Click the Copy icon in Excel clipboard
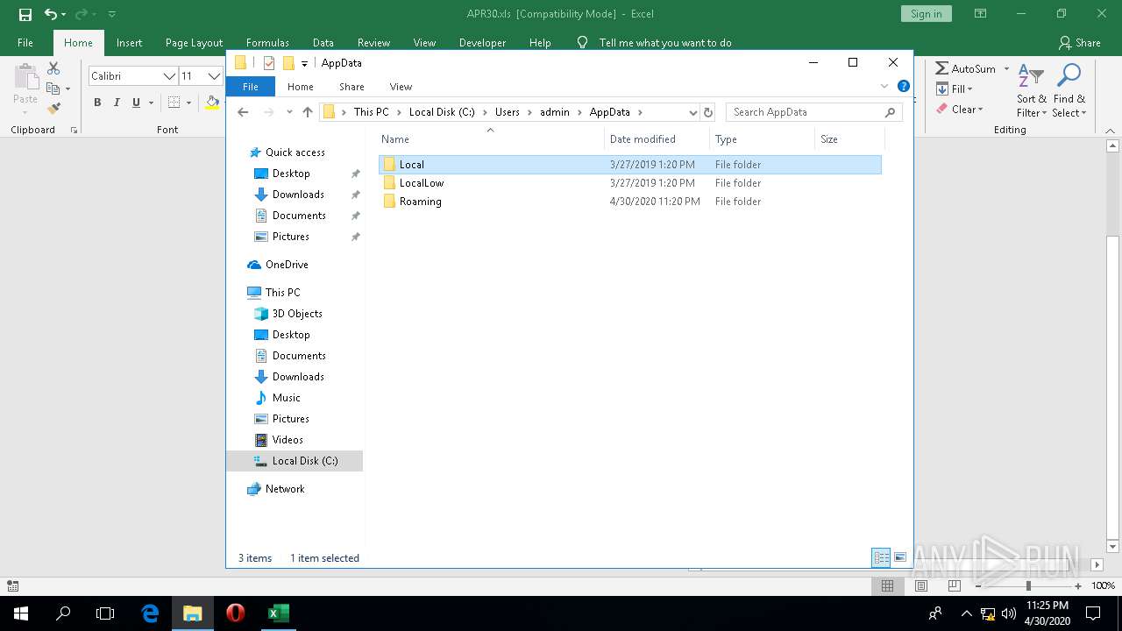The height and width of the screenshot is (631, 1122). click(53, 89)
